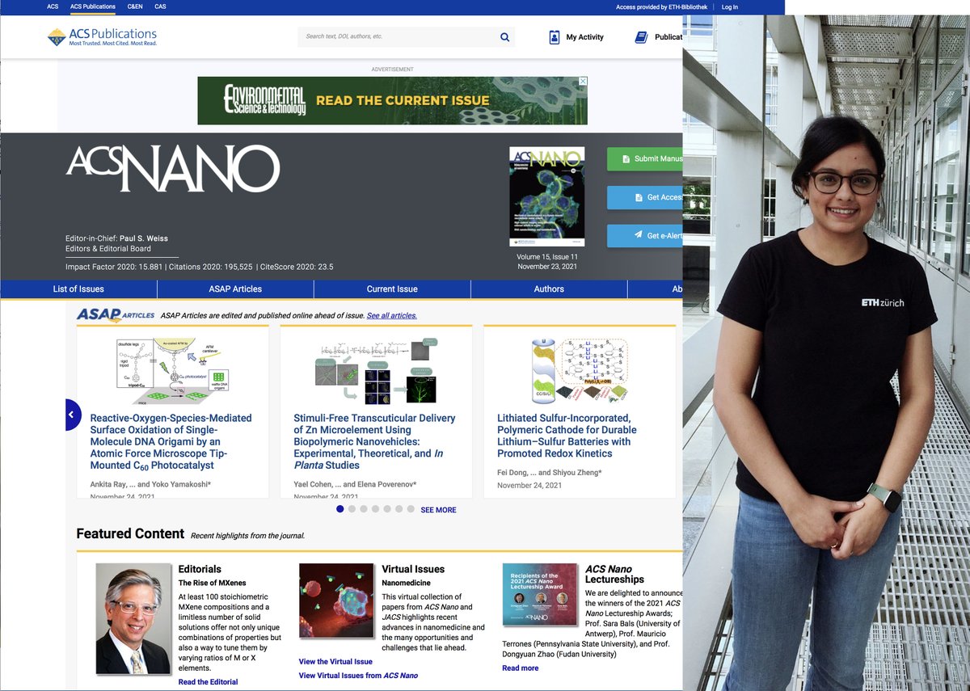Image resolution: width=970 pixels, height=691 pixels.
Task: Select CAS in the top bar
Action: pyautogui.click(x=161, y=7)
